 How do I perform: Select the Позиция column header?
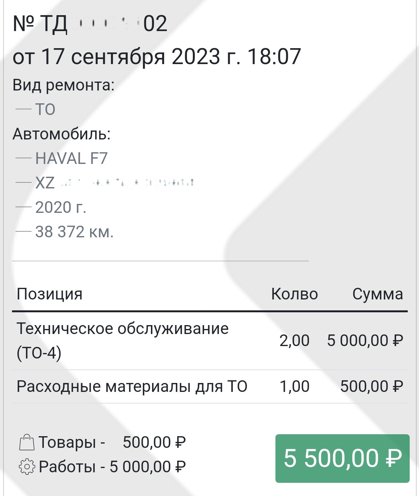click(x=50, y=294)
